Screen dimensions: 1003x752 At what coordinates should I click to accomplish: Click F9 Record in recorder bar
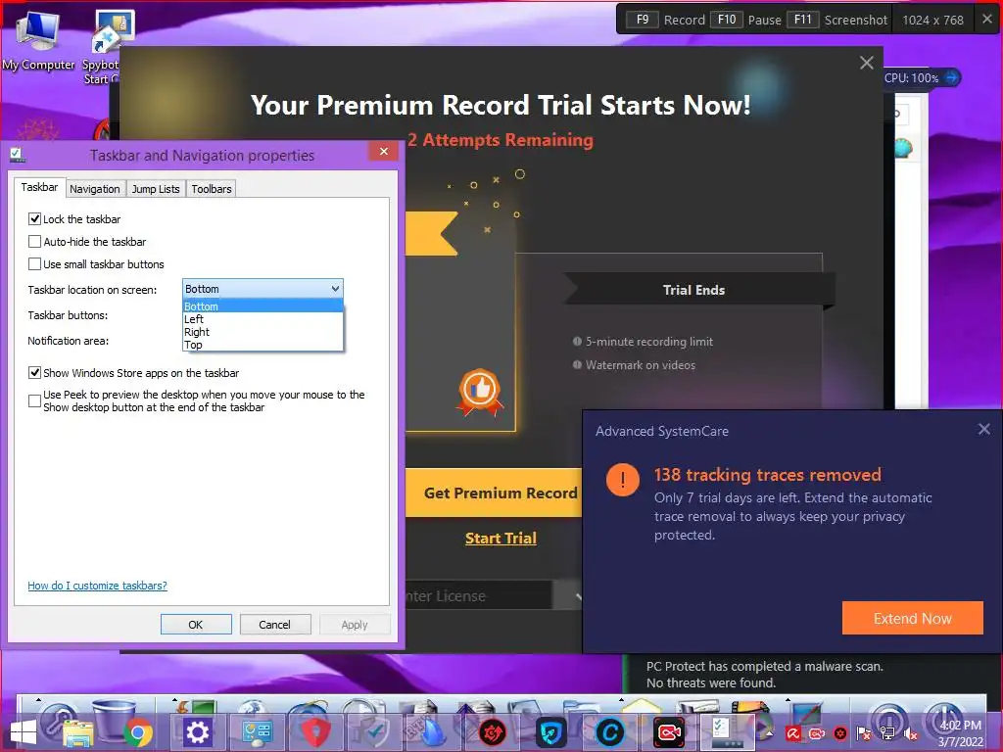(665, 20)
